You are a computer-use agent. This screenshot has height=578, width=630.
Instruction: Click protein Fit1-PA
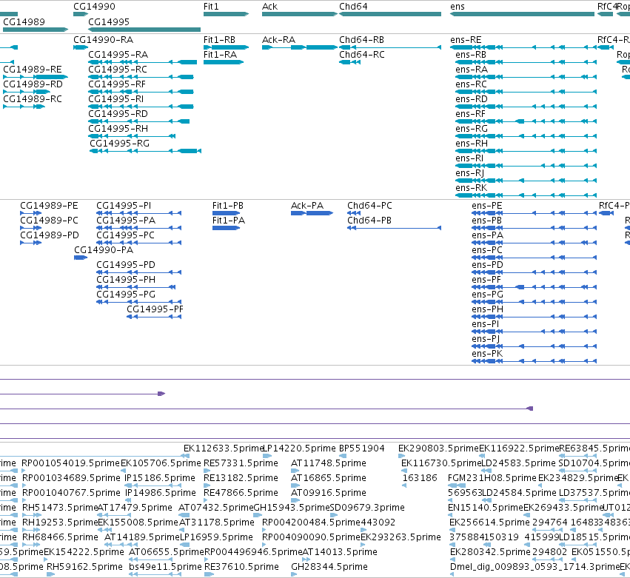(x=229, y=221)
